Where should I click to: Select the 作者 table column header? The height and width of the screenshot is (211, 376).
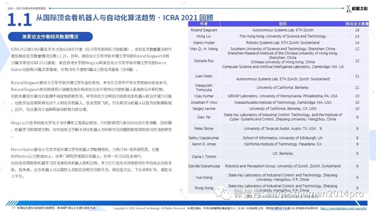tap(204, 24)
